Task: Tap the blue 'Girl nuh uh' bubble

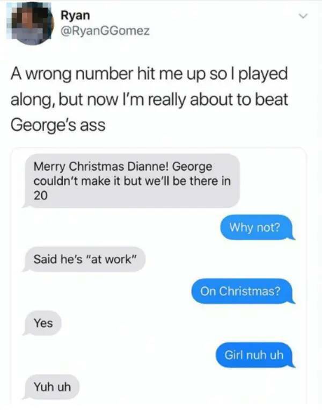Action: click(255, 355)
